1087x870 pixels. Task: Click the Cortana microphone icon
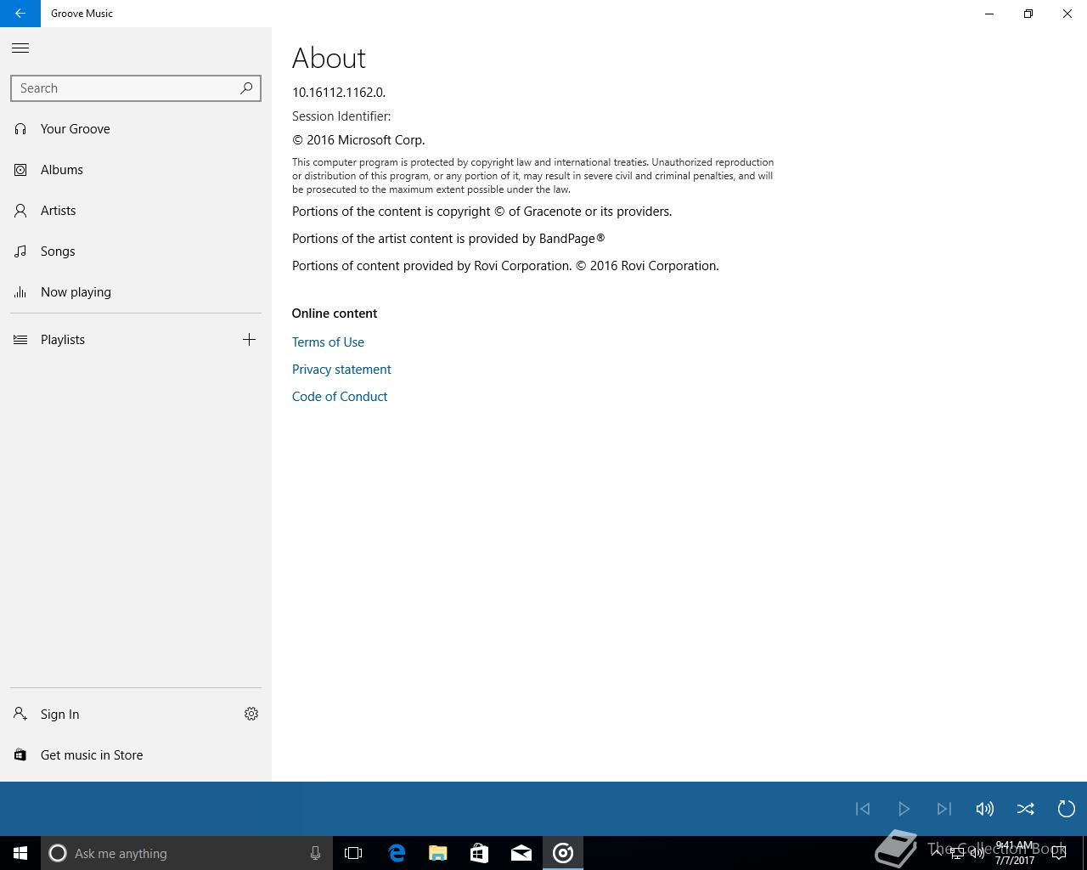tap(315, 853)
